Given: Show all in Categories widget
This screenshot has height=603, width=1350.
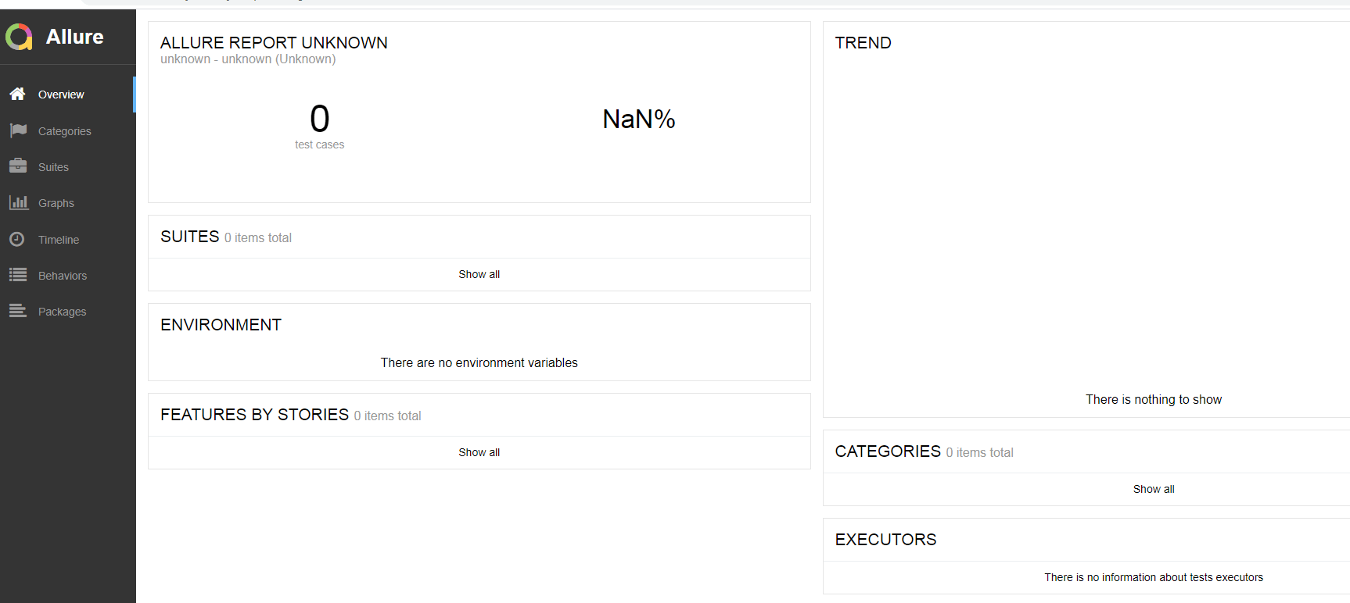Looking at the screenshot, I should (x=1154, y=489).
